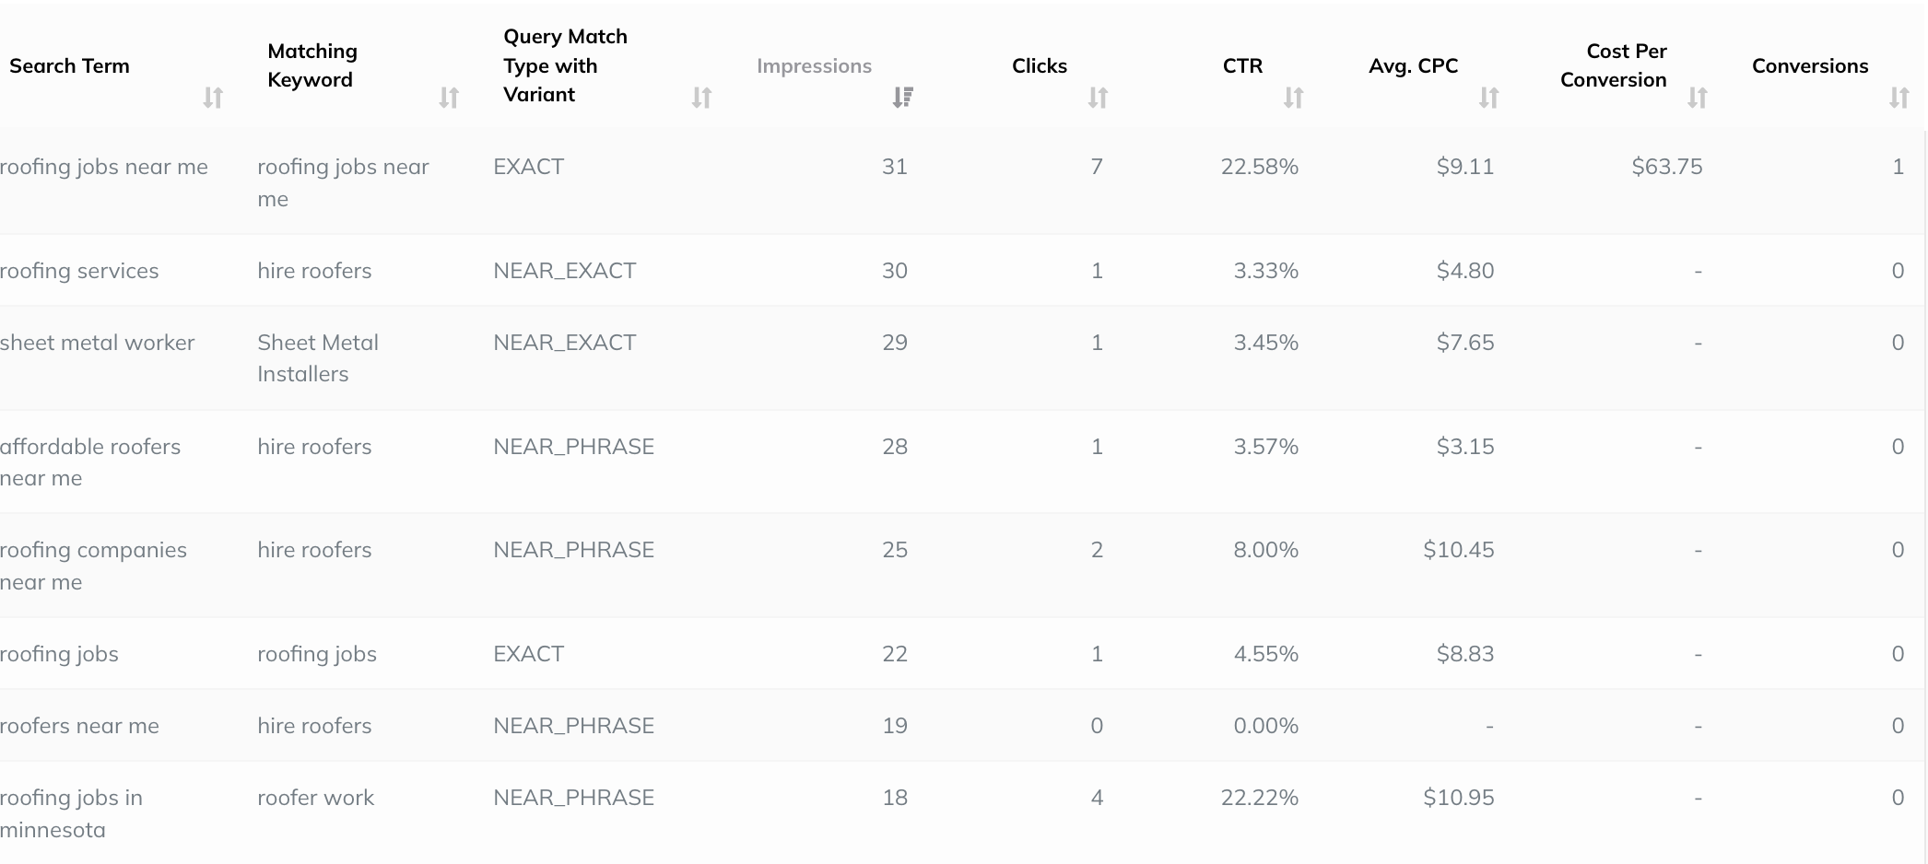Select the 'roofing jobs near me' search term
The image size is (1928, 864).
104,167
